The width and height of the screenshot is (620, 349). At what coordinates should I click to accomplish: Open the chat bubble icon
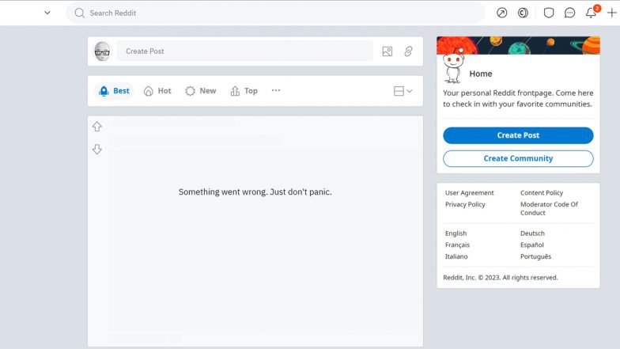point(569,13)
